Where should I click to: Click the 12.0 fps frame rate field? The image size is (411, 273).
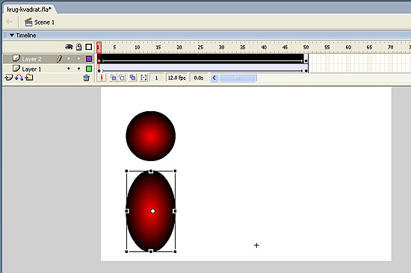point(176,78)
